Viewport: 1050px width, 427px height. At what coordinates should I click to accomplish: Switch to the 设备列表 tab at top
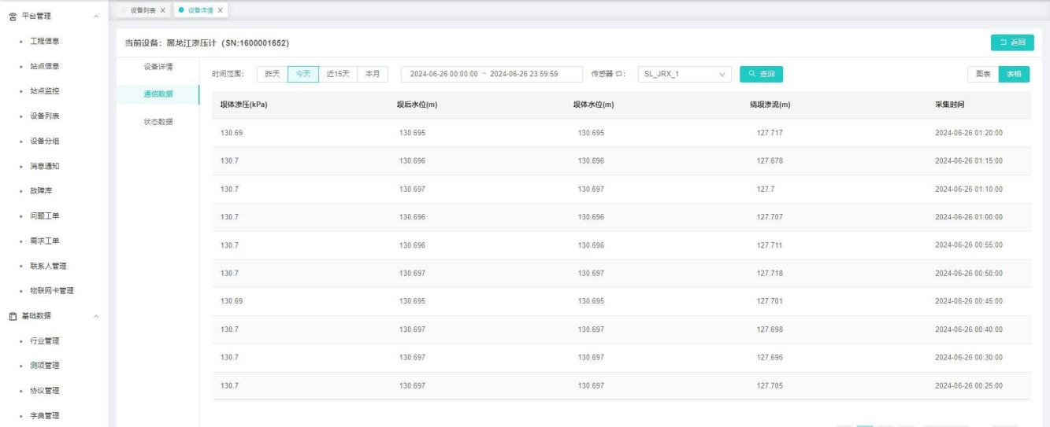pos(142,9)
